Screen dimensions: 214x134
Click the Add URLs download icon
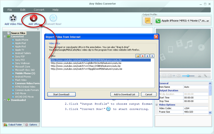(x=34, y=18)
